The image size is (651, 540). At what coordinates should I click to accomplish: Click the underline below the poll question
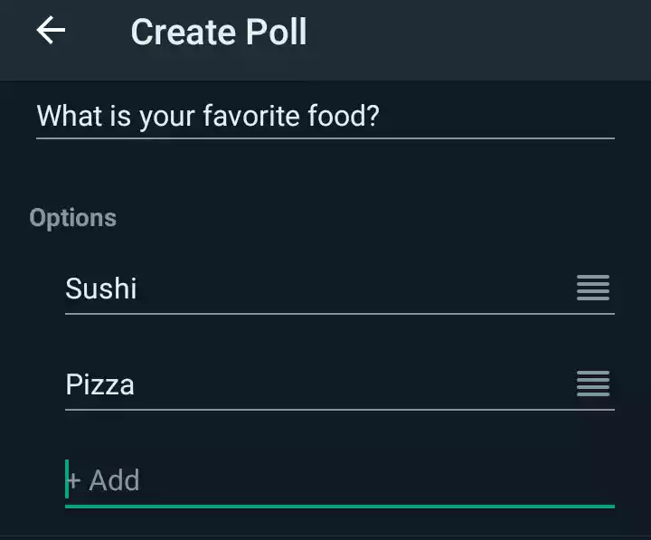[x=325, y=138]
